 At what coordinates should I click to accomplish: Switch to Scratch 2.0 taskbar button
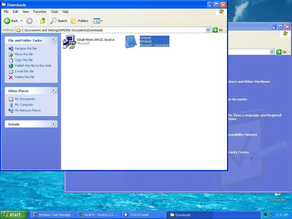pos(98,215)
